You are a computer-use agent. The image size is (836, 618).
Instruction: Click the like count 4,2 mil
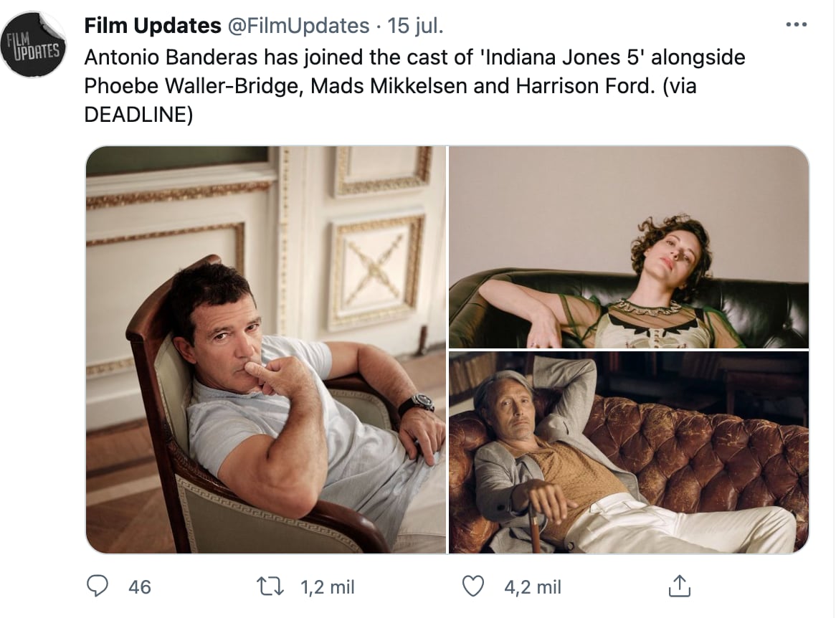533,587
